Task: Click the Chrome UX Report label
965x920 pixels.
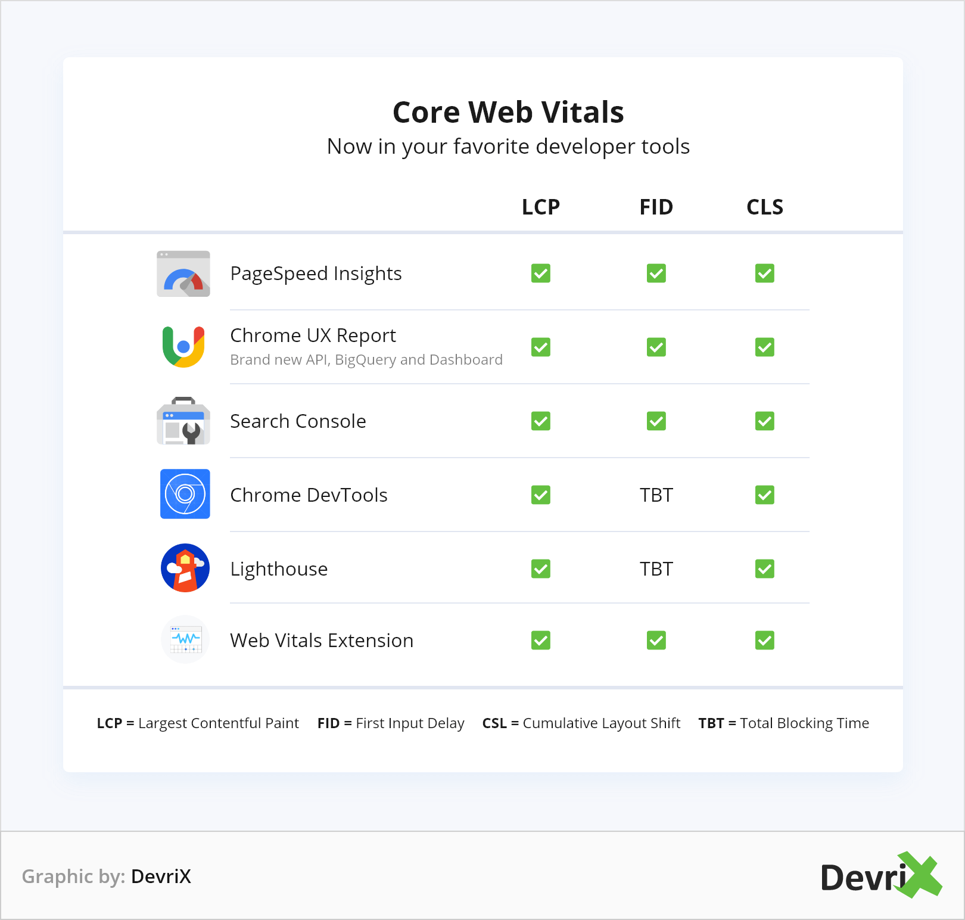Action: 313,335
